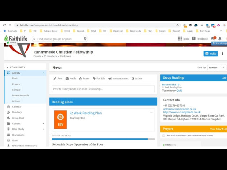Select the Activity sidebar item
227x170 pixels.
coord(26,73)
